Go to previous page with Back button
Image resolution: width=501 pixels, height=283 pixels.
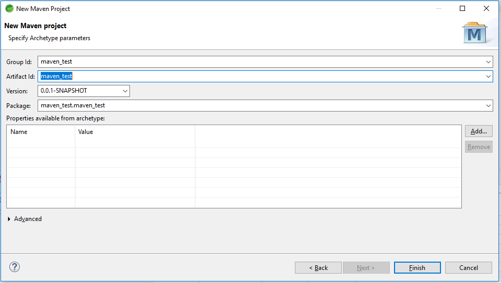[318, 268]
